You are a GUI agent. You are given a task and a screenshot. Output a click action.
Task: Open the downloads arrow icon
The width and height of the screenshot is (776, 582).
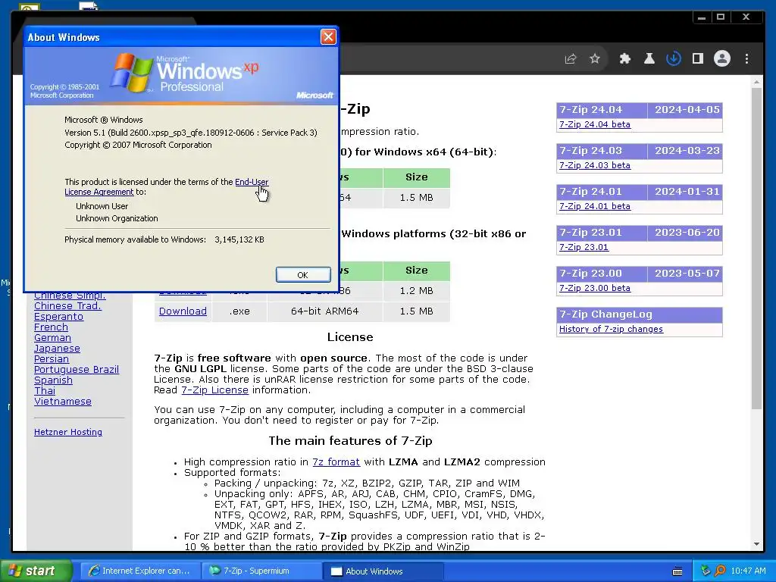tap(674, 59)
